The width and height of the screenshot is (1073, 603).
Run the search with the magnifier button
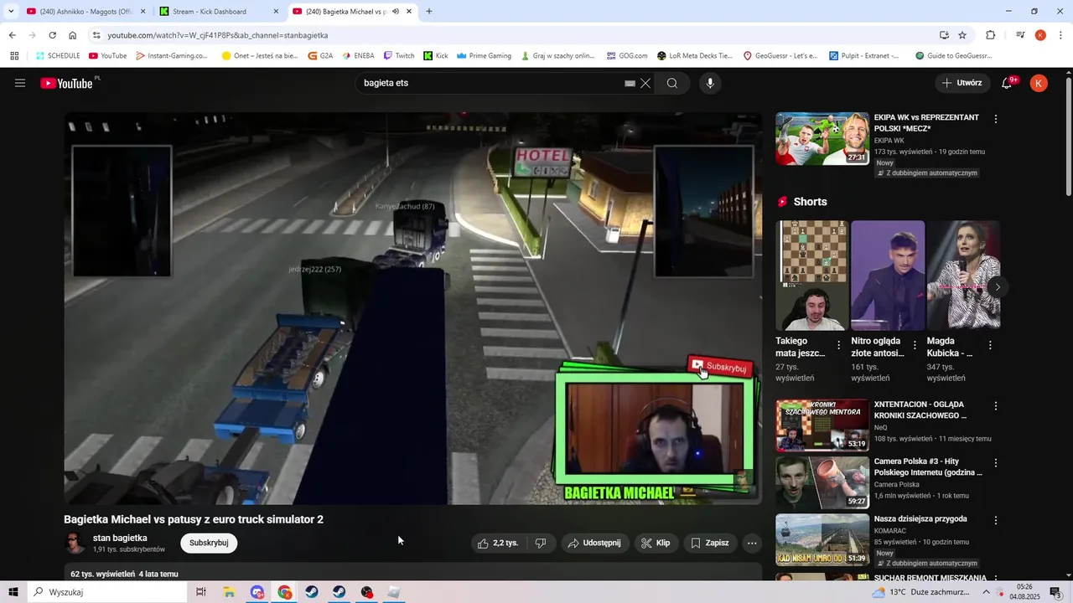pyautogui.click(x=672, y=83)
